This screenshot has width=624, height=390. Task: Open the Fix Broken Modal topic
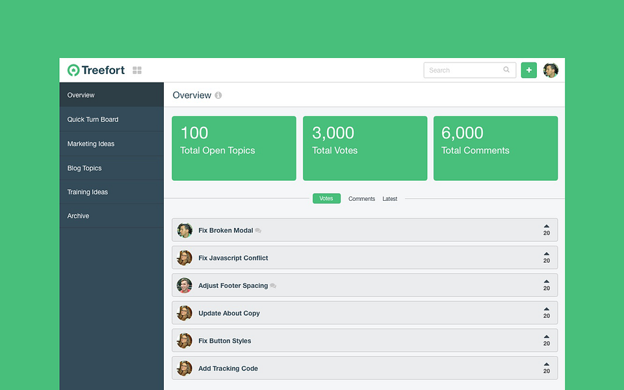point(365,230)
